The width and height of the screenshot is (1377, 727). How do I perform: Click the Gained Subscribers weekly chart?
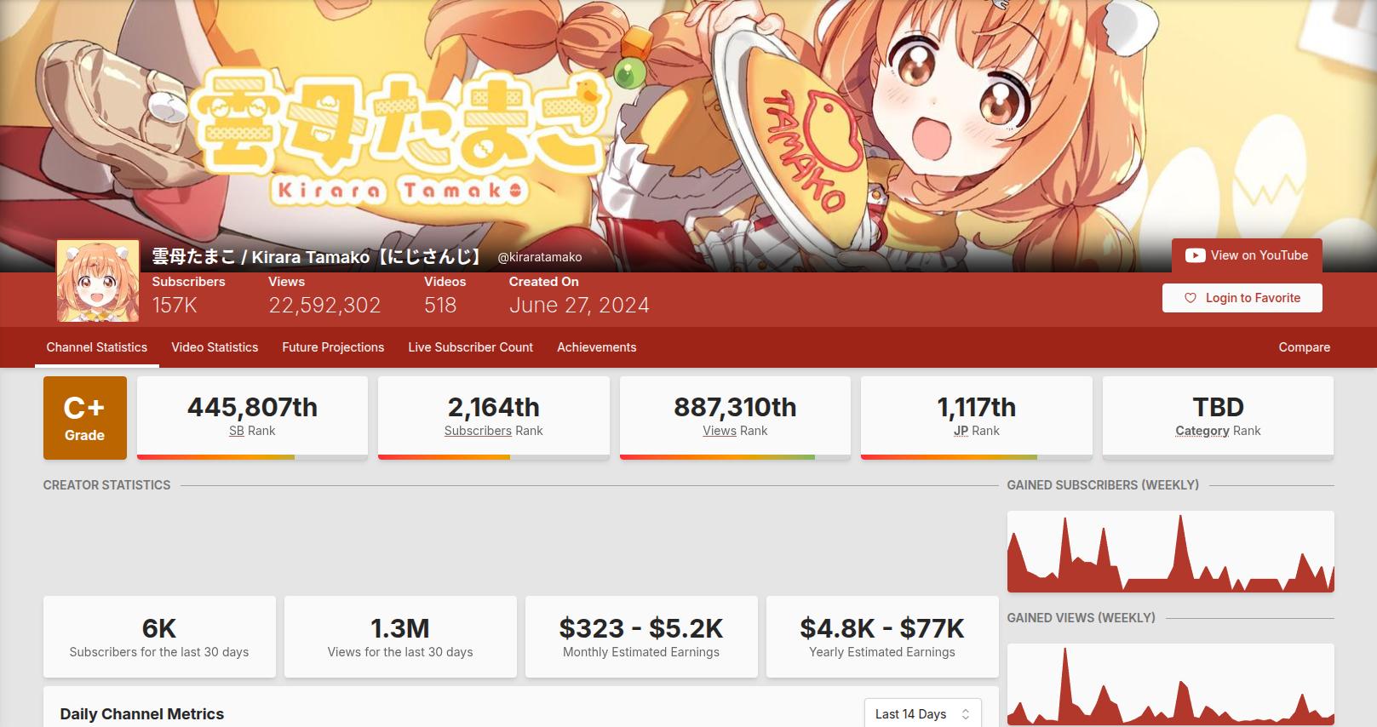pyautogui.click(x=1171, y=552)
